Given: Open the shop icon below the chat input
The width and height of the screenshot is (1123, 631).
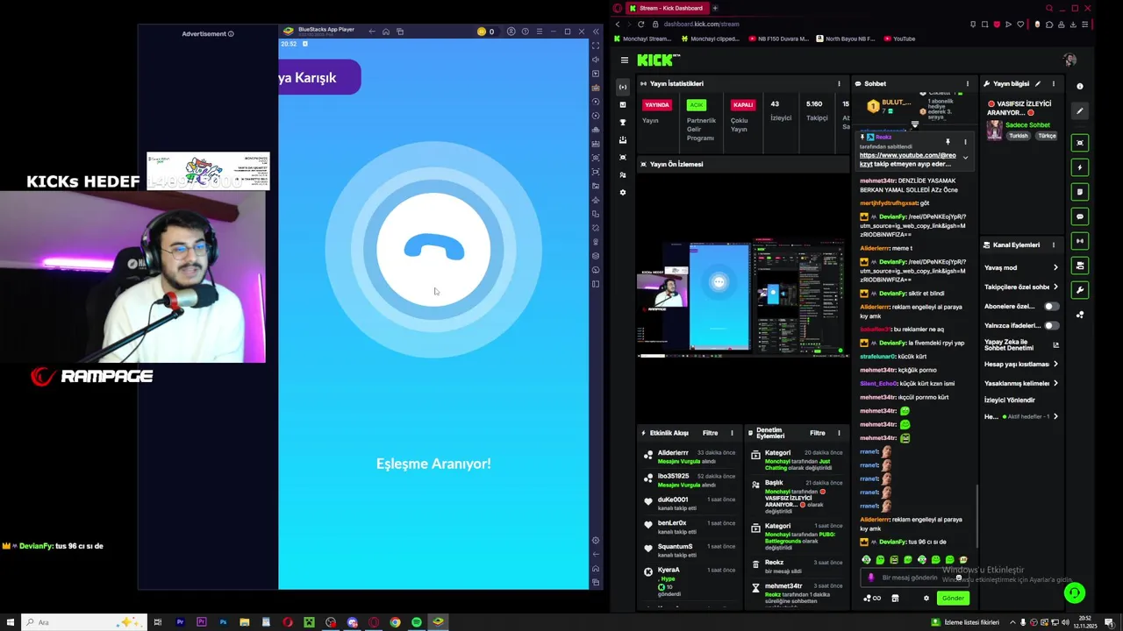Looking at the screenshot, I should [895, 599].
